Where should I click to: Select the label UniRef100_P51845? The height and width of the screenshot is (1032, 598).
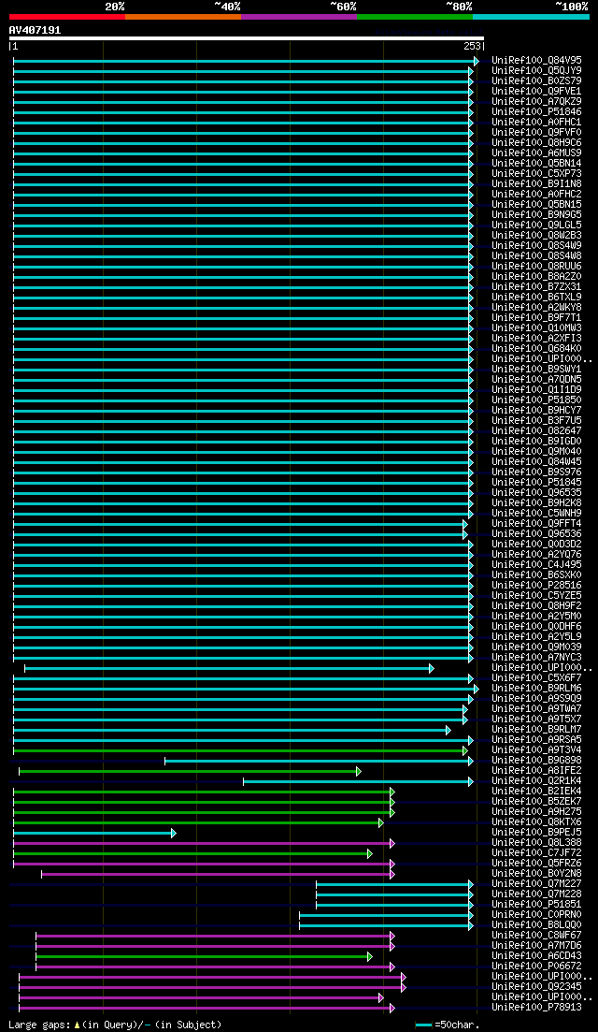[536, 483]
